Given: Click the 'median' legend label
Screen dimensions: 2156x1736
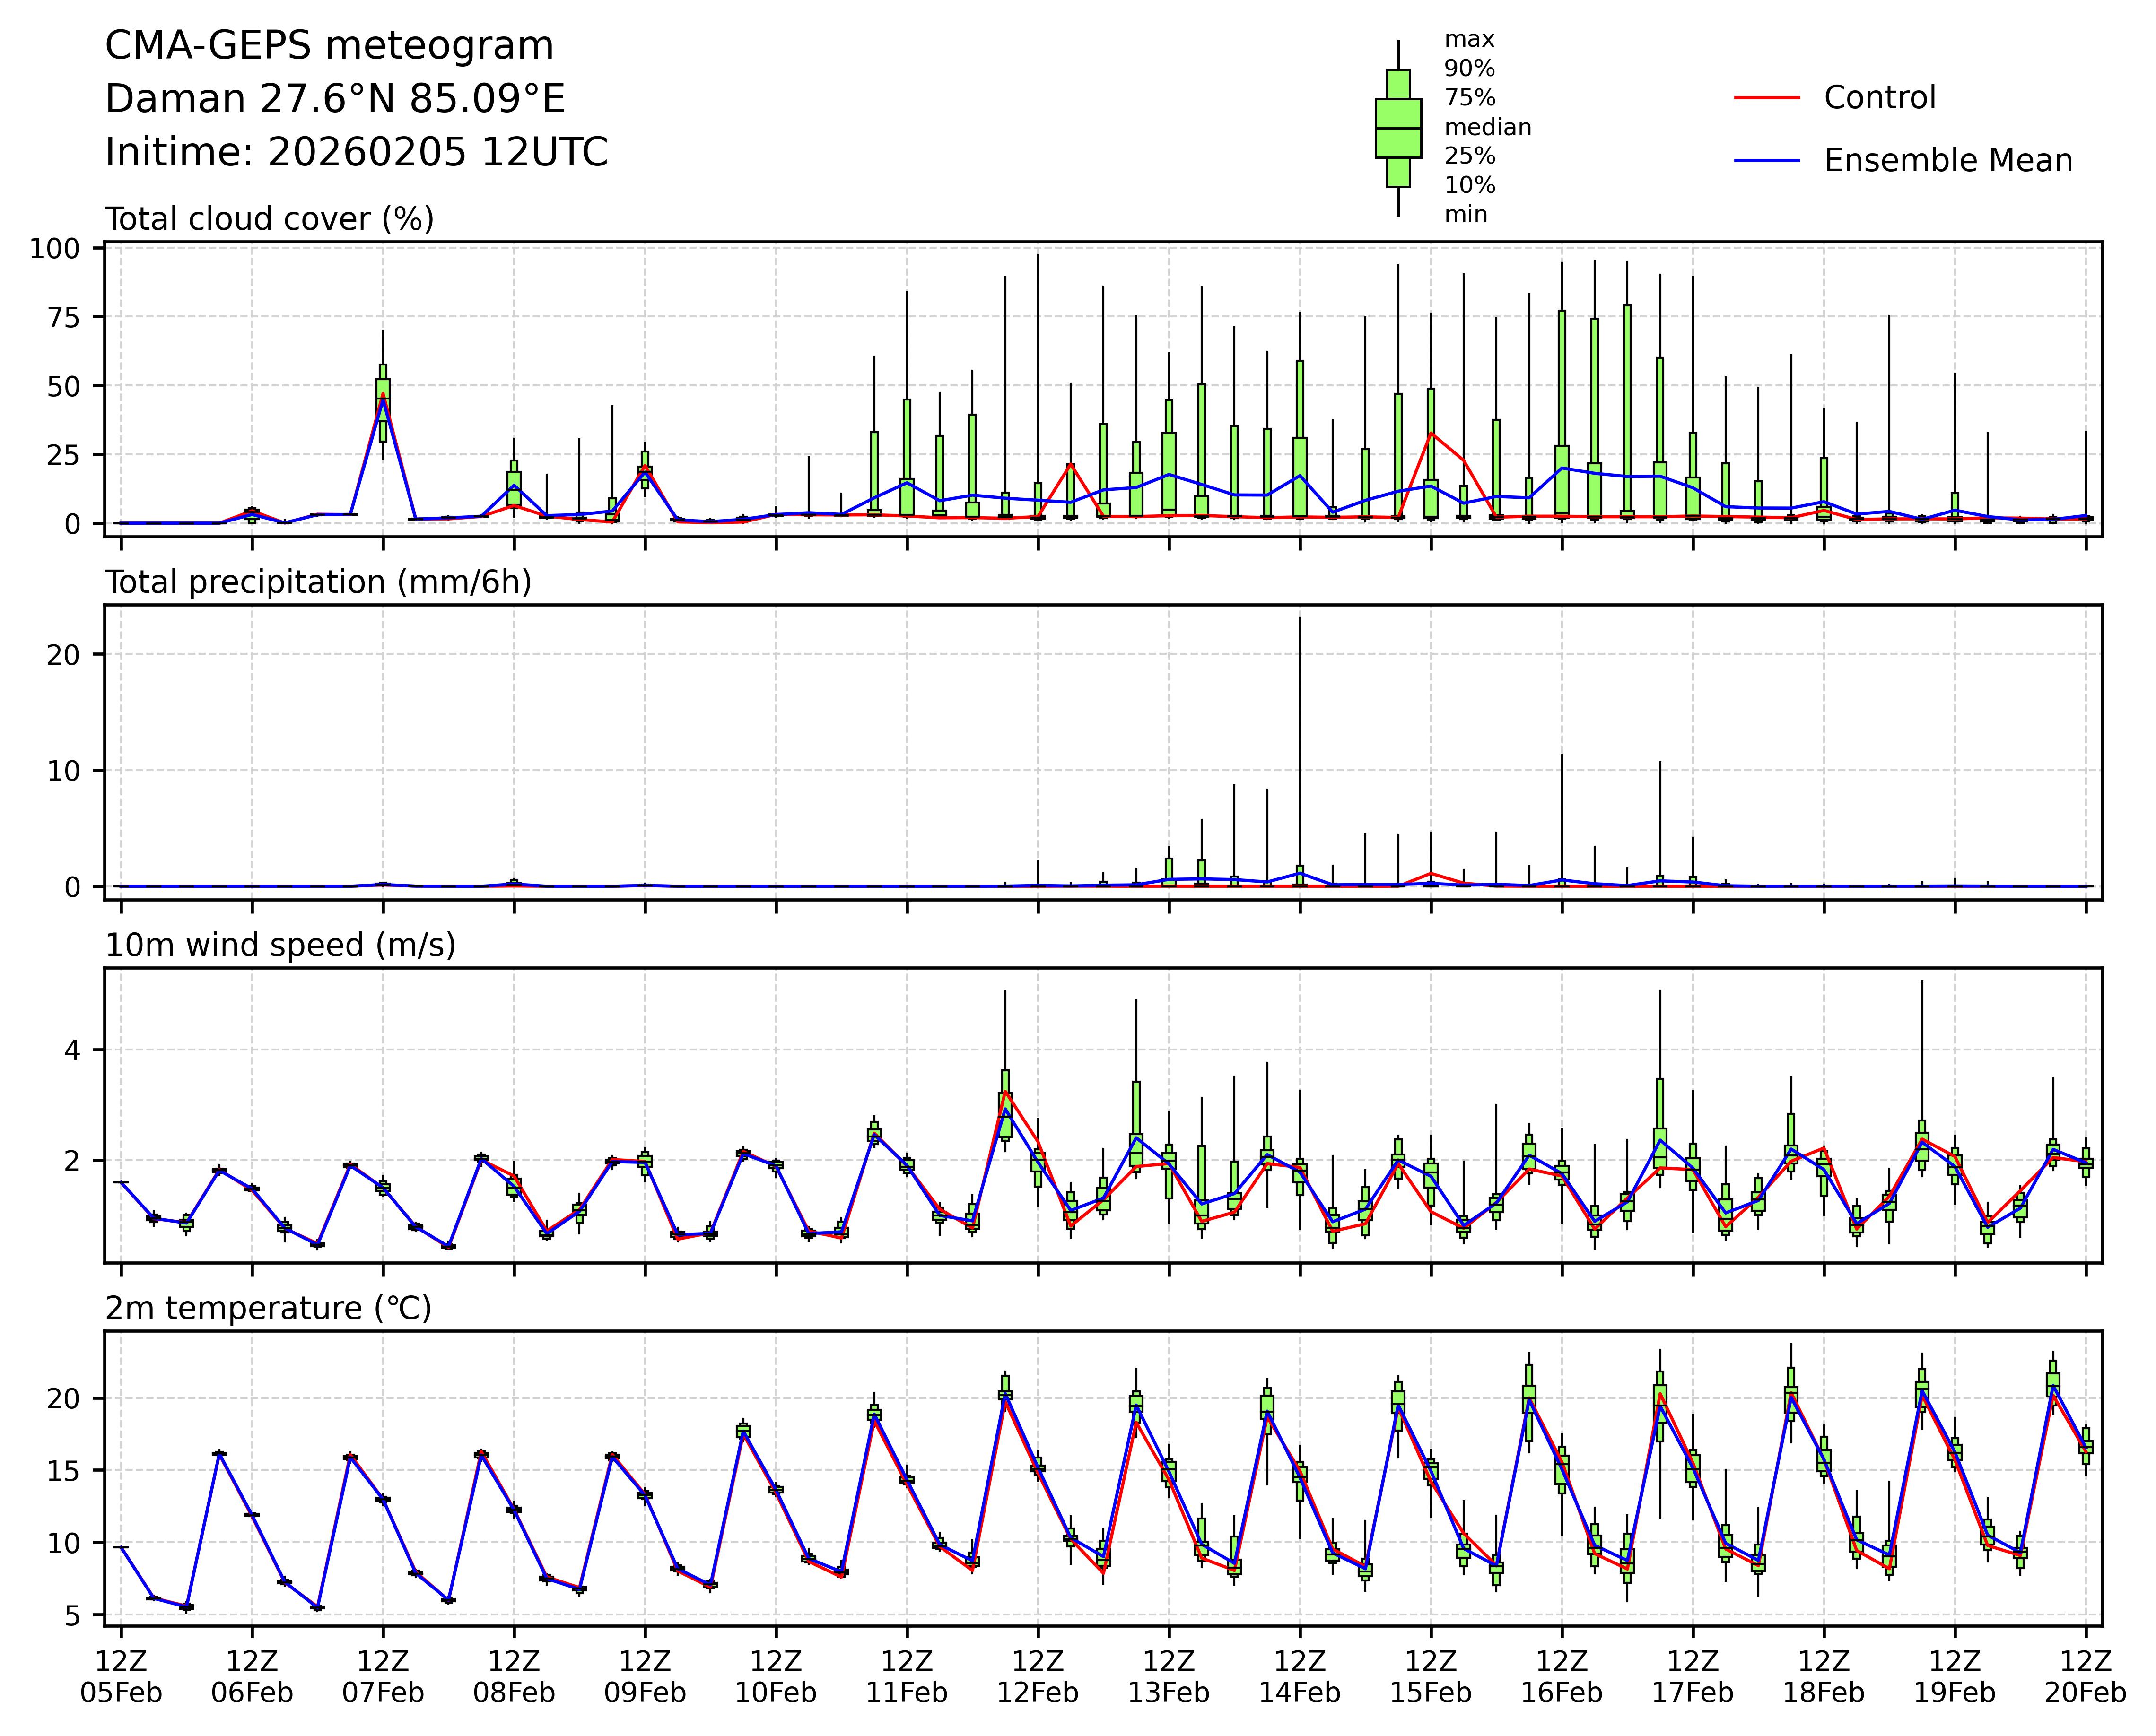Looking at the screenshot, I should [1487, 127].
